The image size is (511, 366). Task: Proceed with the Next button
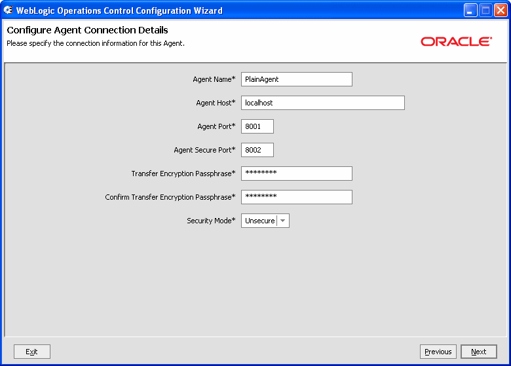pyautogui.click(x=479, y=352)
